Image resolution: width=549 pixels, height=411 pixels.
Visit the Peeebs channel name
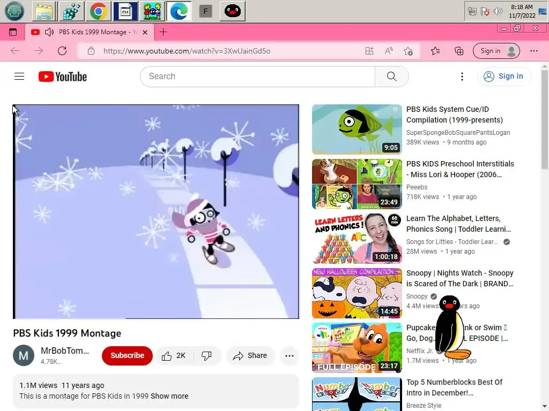pos(417,187)
